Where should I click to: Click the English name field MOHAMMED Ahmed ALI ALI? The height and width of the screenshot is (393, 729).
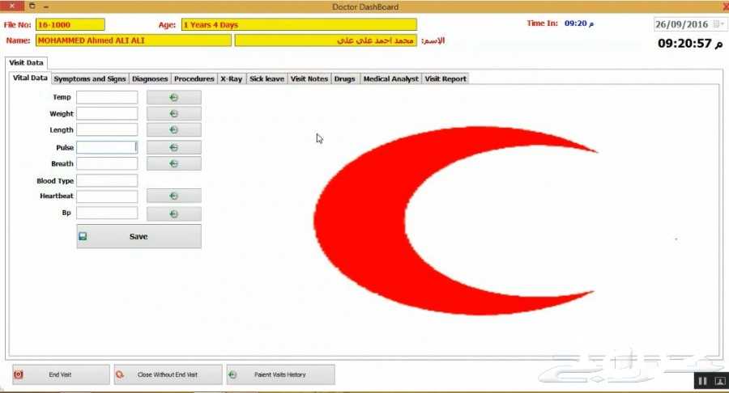(x=134, y=40)
